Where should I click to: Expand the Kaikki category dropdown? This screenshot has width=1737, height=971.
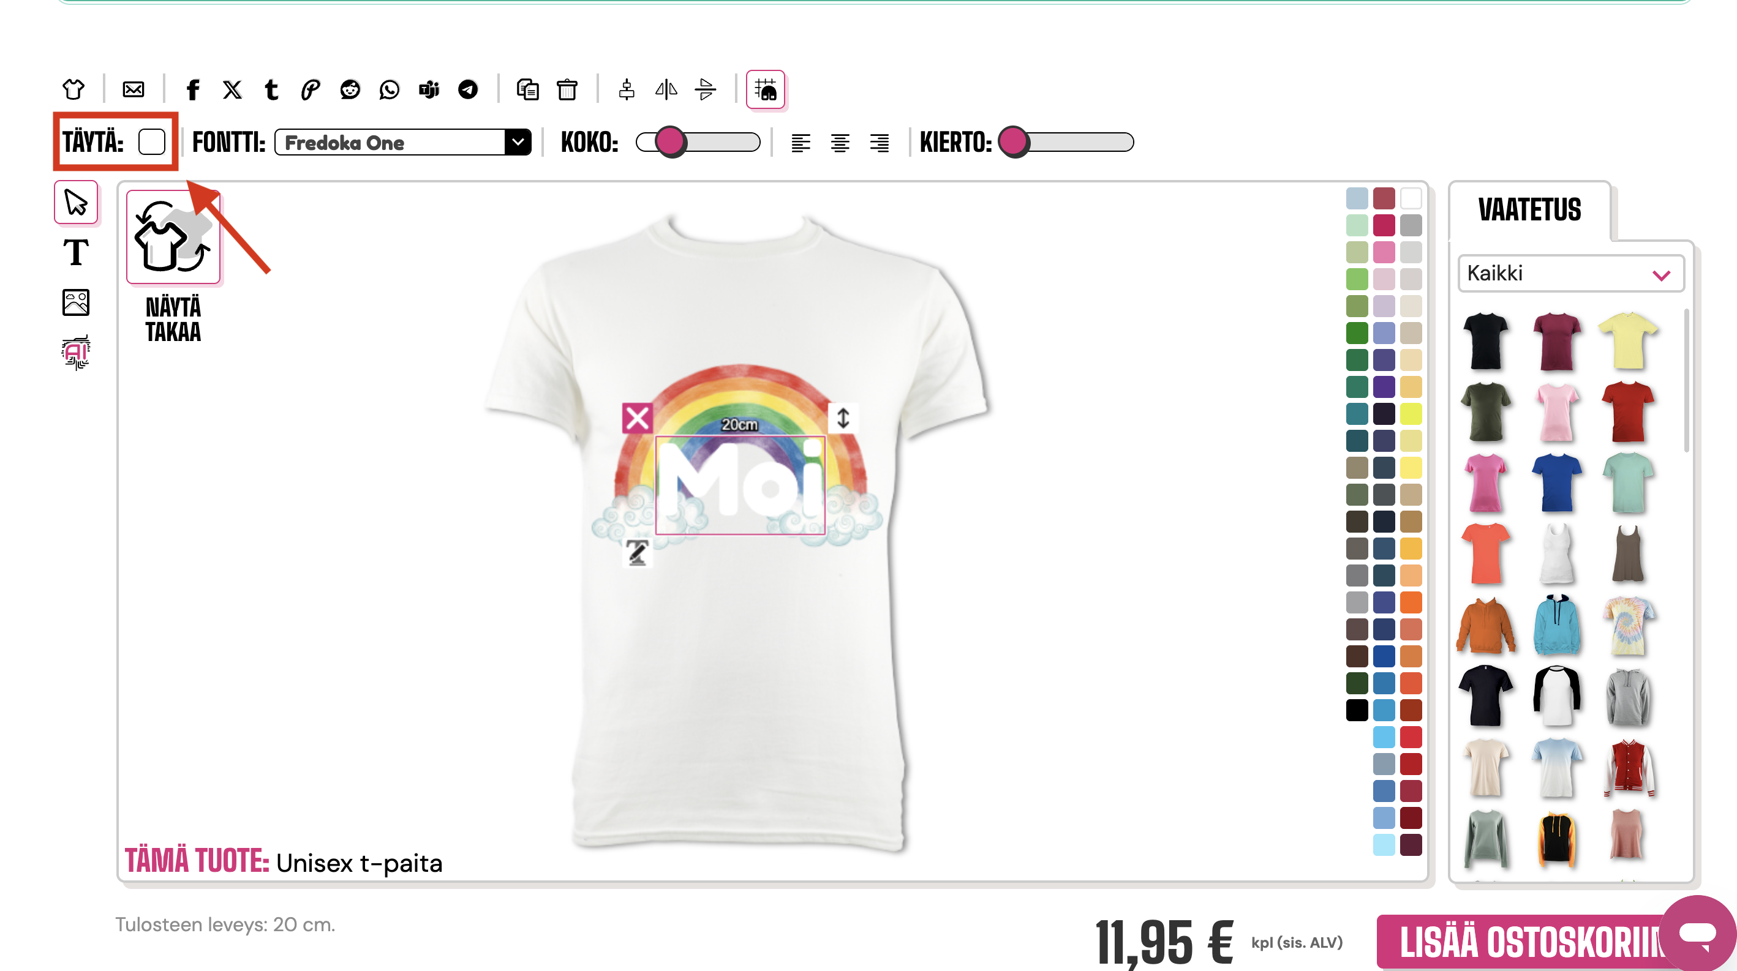tap(1570, 274)
